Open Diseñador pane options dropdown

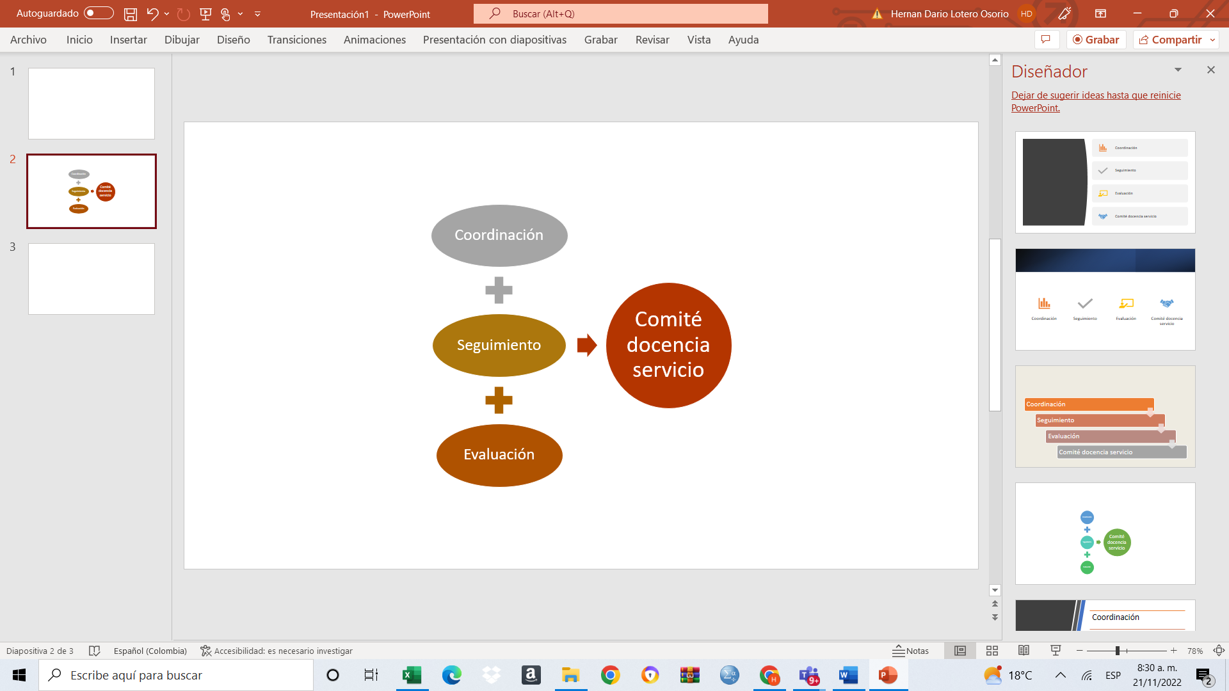pos(1178,70)
